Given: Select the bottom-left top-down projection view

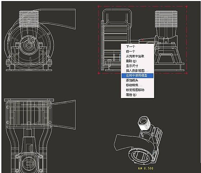Looking at the screenshot, I should (x=40, y=136).
